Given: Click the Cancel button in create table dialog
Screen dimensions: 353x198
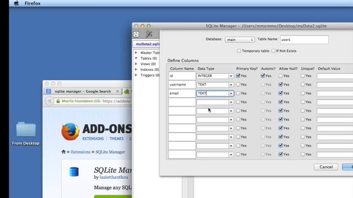Looking at the screenshot, I should point(326,167).
